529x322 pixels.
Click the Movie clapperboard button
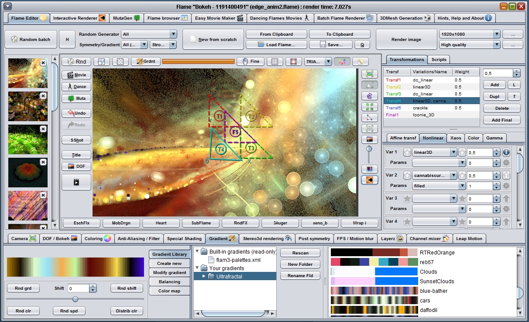[76, 75]
